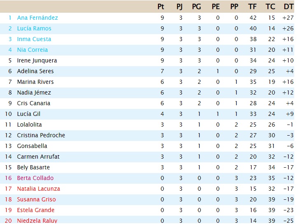Click position number 1 in ranking
This screenshot has width=300, height=224.
coord(10,18)
